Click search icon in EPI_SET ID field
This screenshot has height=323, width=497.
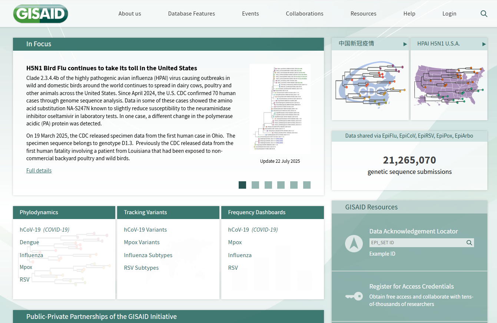pyautogui.click(x=469, y=243)
